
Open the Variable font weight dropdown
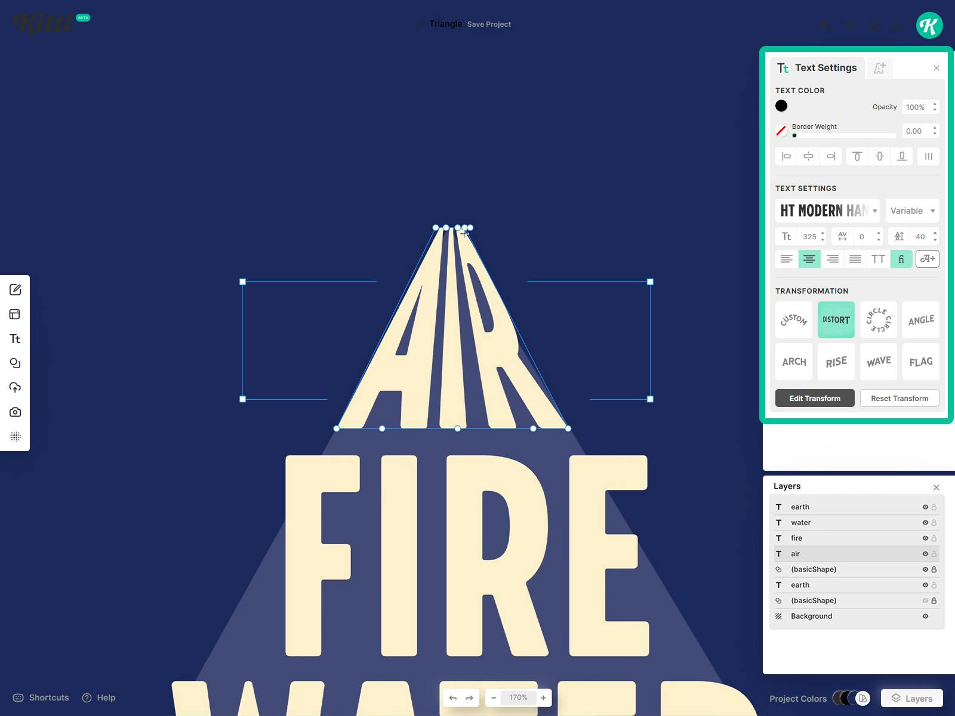click(x=912, y=211)
